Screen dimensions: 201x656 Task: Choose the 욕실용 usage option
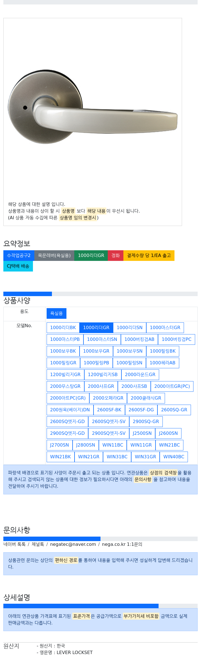[x=56, y=313]
